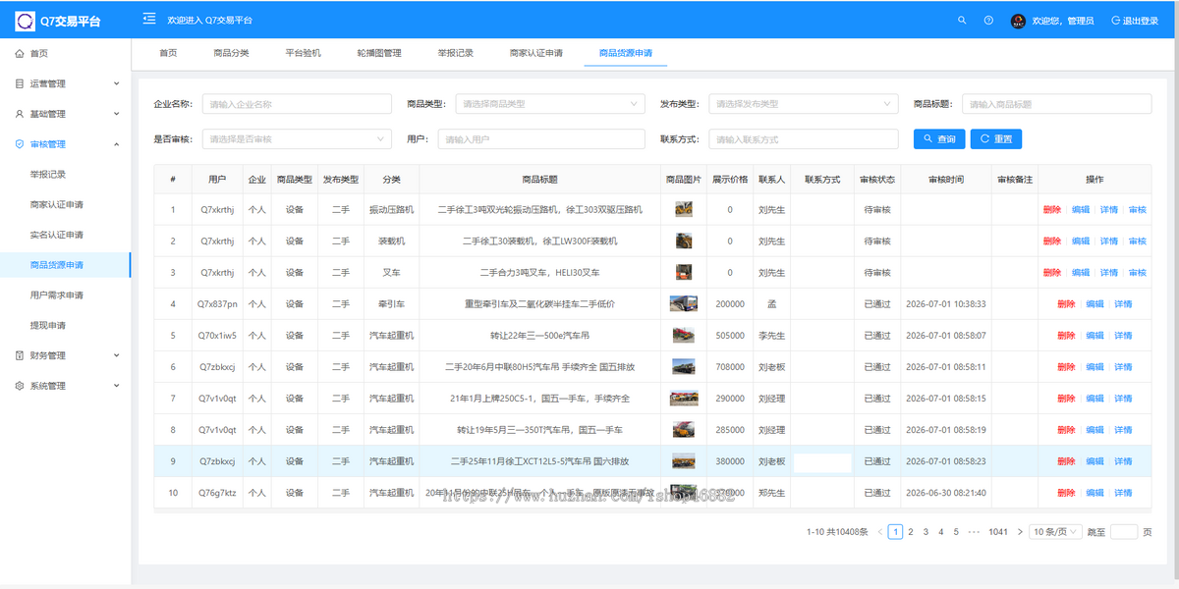Switch to 平台验机 tab
The height and width of the screenshot is (589, 1179).
[x=303, y=53]
